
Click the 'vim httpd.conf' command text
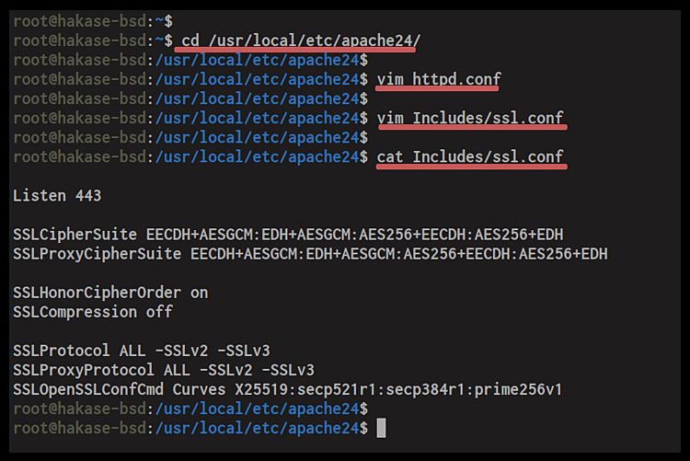click(438, 79)
